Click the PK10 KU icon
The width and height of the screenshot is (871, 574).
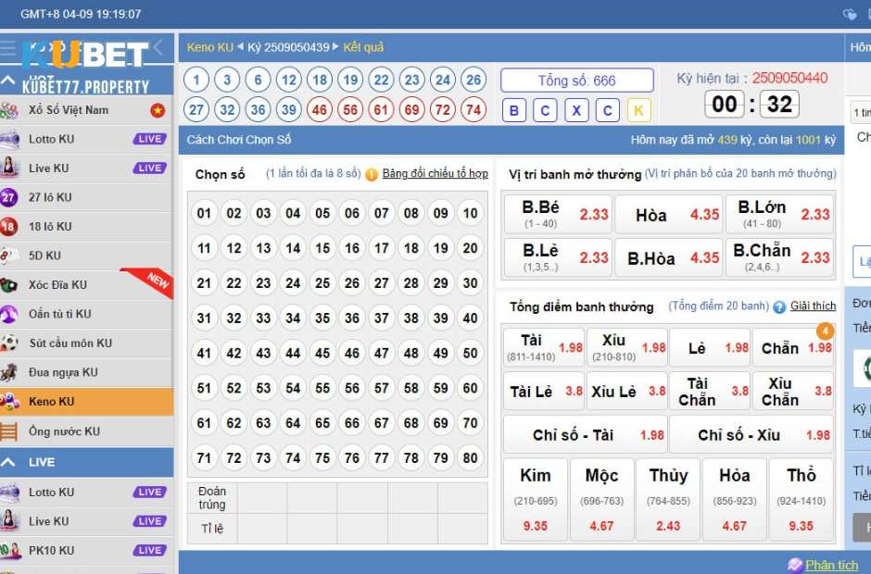(9, 550)
